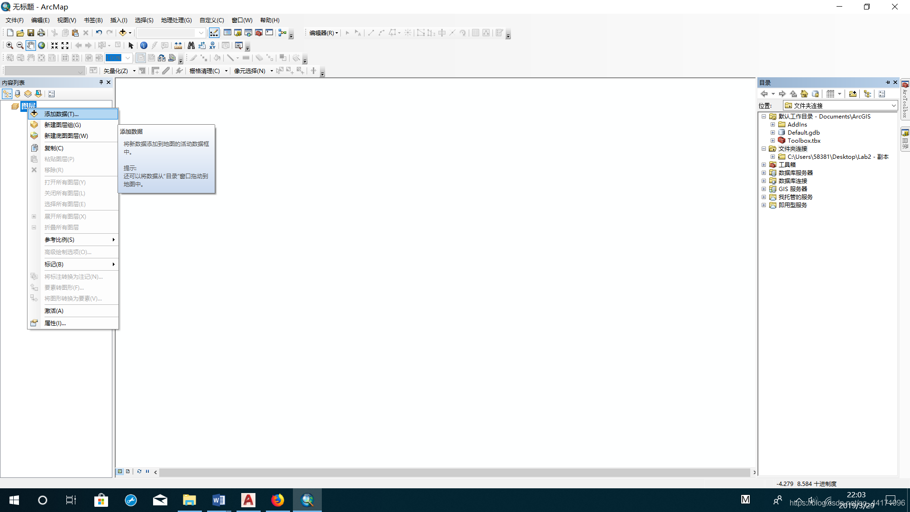
Task: Select the Select Elements arrow tool
Action: pos(131,46)
